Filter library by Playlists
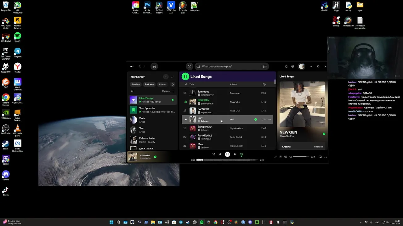Viewport: 403px width, 226px height. tap(136, 84)
